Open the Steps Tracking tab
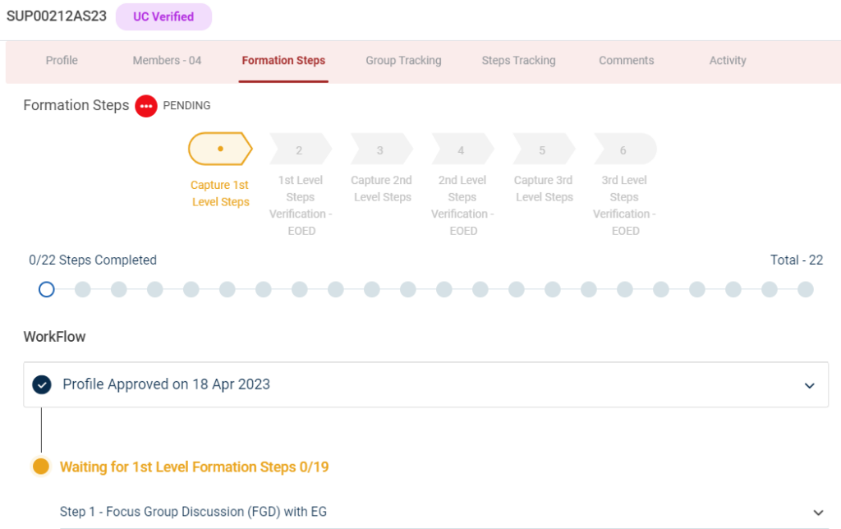841x529 pixels. [x=518, y=61]
